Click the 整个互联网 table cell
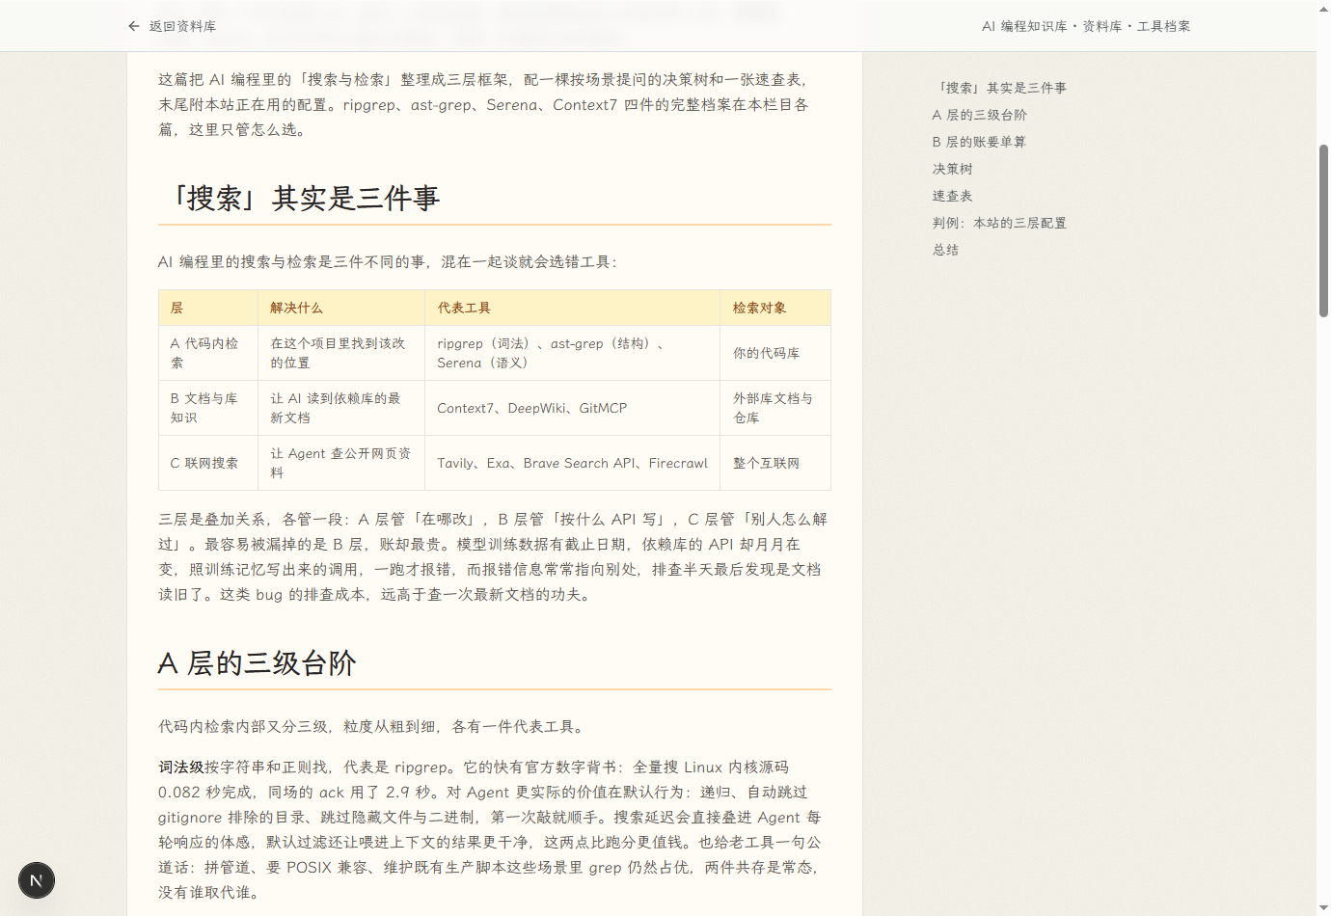The height and width of the screenshot is (916, 1331). [x=775, y=463]
